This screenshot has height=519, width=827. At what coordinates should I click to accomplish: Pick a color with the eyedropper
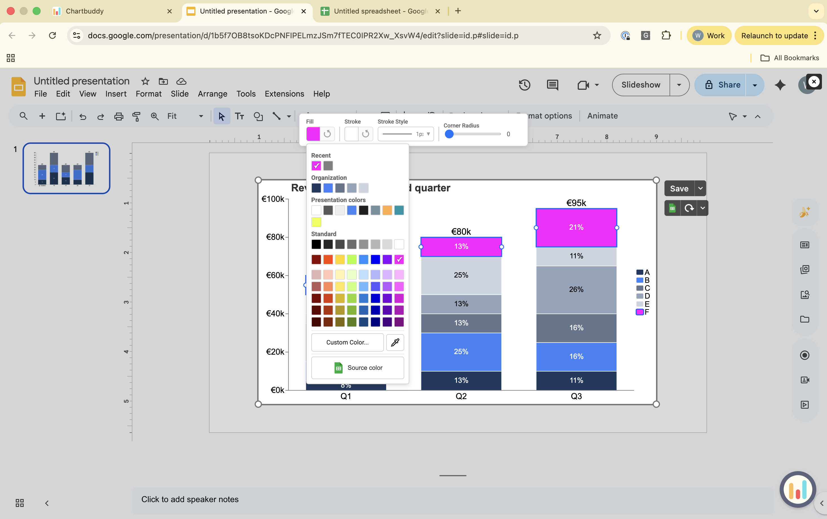point(395,342)
